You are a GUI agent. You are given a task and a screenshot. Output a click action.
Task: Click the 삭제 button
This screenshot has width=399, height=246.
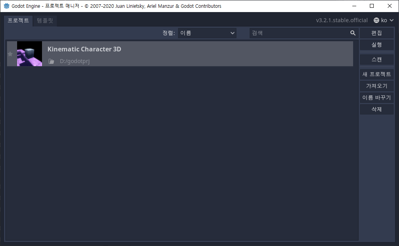(376, 109)
